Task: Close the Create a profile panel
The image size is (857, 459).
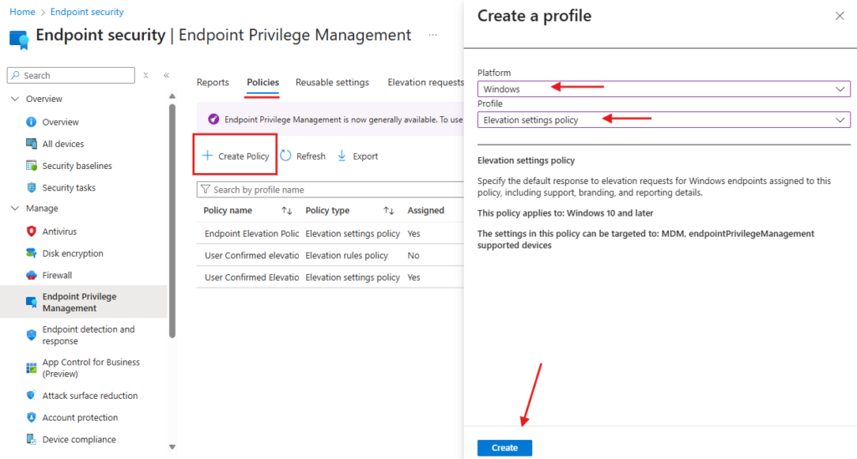Action: click(x=839, y=16)
